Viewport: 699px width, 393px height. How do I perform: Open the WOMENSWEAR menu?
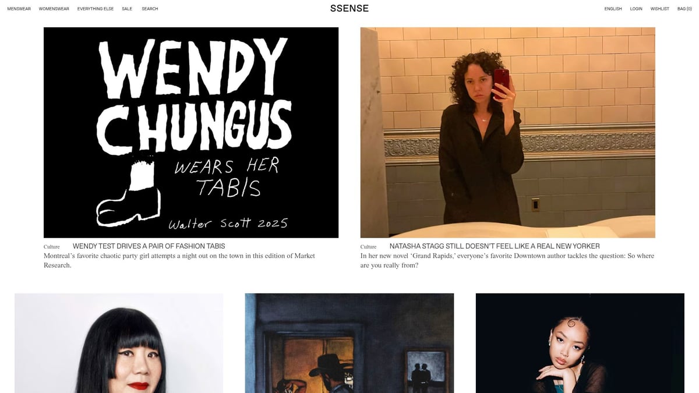pyautogui.click(x=54, y=9)
